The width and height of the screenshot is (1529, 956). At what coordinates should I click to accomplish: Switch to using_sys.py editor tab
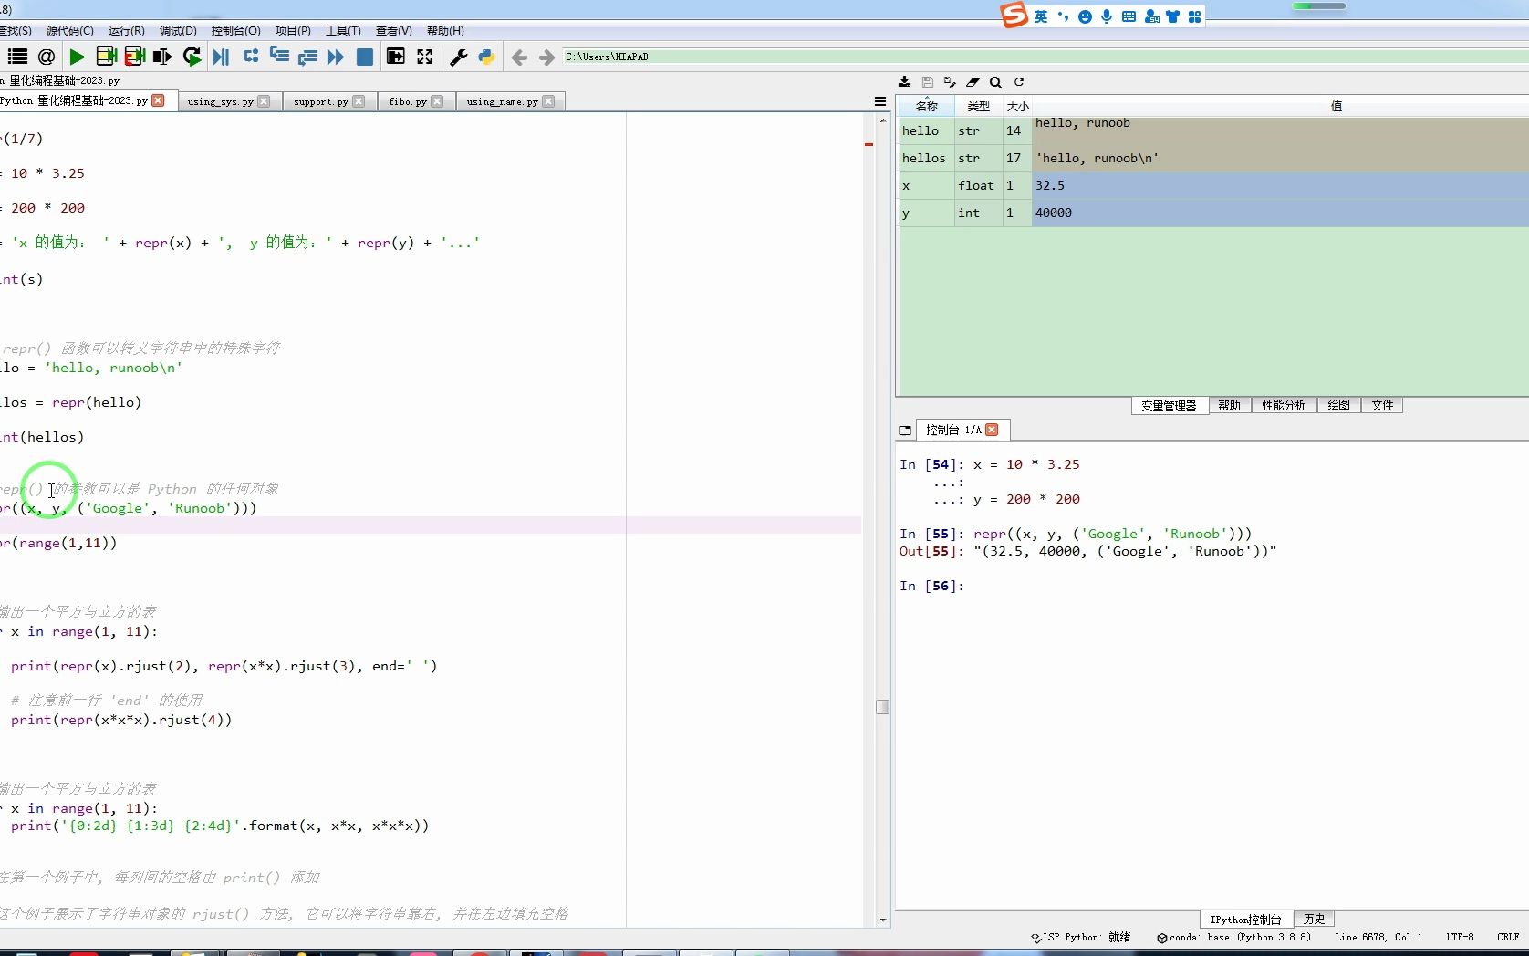[220, 101]
